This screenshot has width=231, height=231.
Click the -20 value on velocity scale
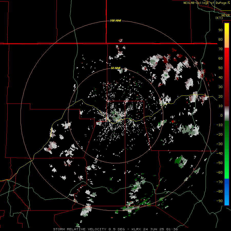[219, 134]
